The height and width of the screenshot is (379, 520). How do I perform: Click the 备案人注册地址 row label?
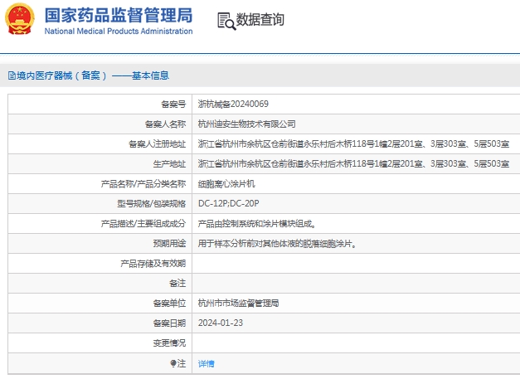tap(158, 144)
